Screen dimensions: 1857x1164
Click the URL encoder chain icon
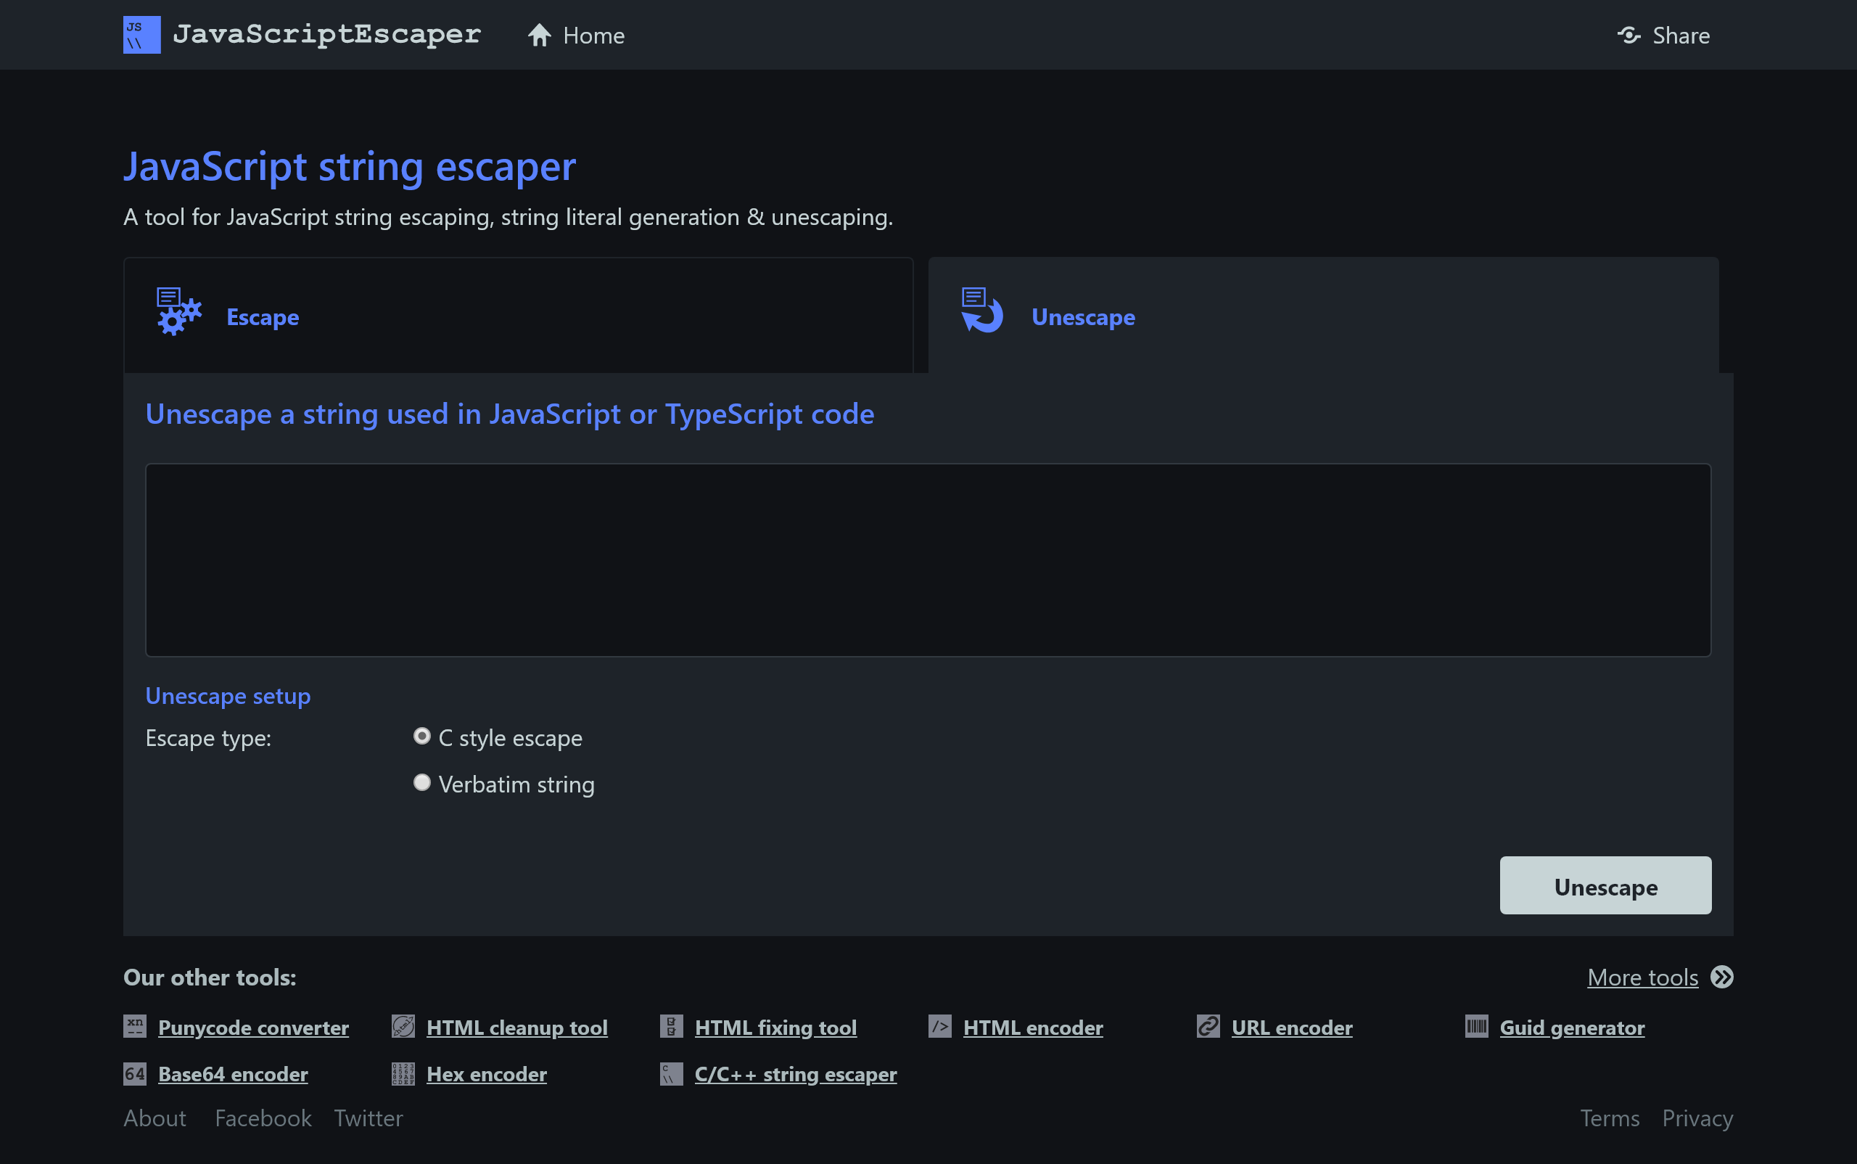tap(1209, 1026)
